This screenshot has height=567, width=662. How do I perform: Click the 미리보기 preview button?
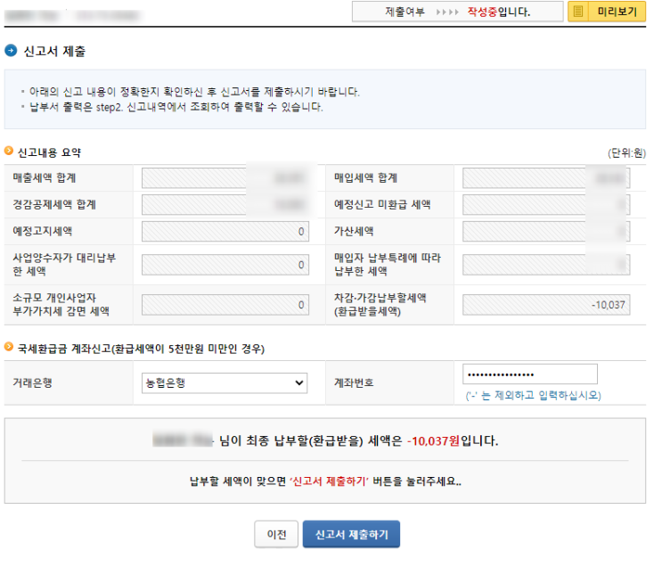(x=606, y=12)
